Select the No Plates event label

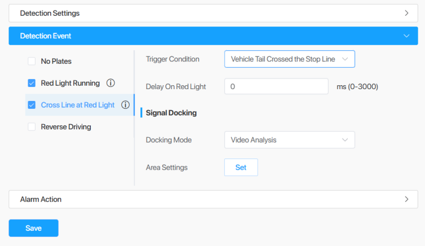coord(56,61)
